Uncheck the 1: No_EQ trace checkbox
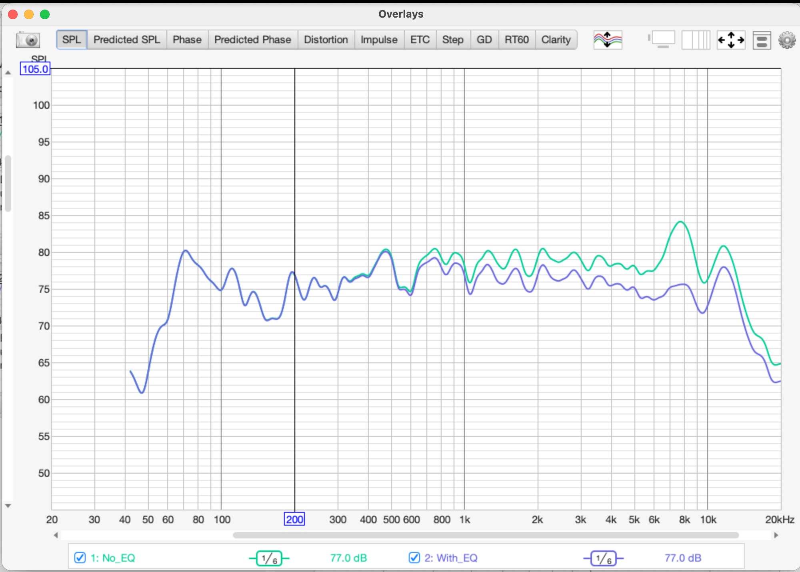800x572 pixels. (x=80, y=558)
